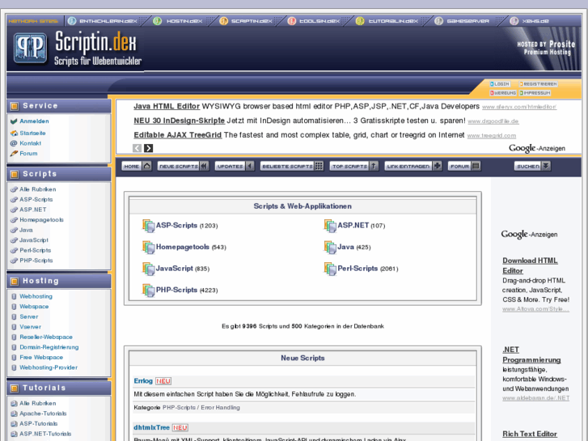Click the Updates arrow icon
588x441 pixels.
click(x=250, y=166)
